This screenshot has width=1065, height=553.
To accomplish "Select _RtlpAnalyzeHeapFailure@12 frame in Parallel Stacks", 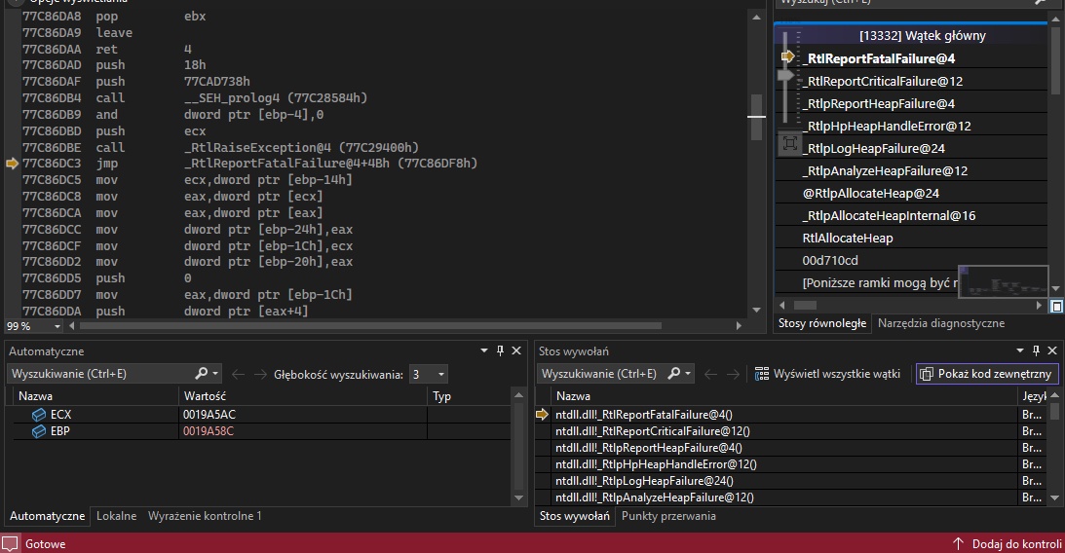I will click(x=885, y=170).
